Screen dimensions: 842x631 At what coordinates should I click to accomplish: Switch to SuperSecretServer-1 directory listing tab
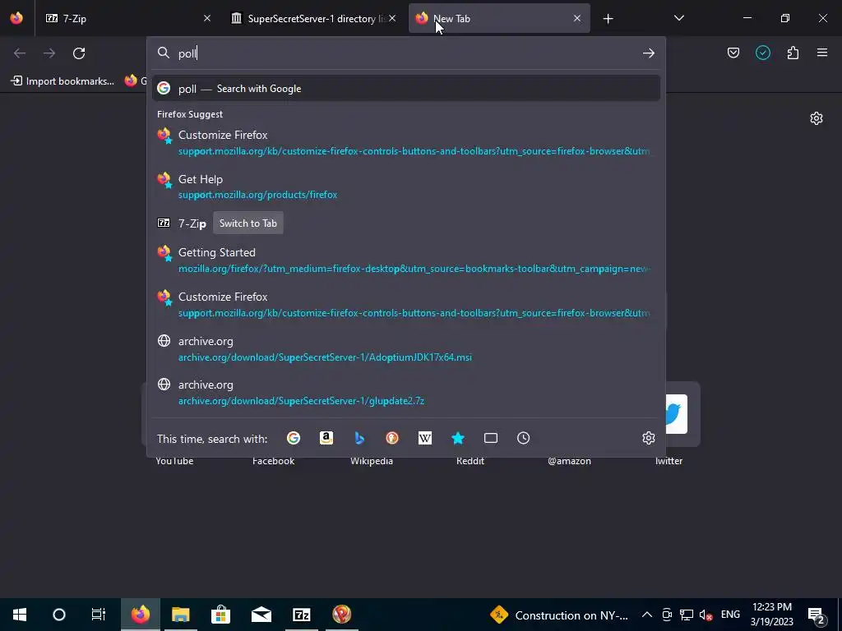[x=313, y=18]
